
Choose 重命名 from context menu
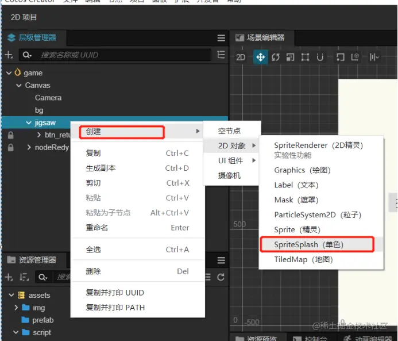[138, 228]
